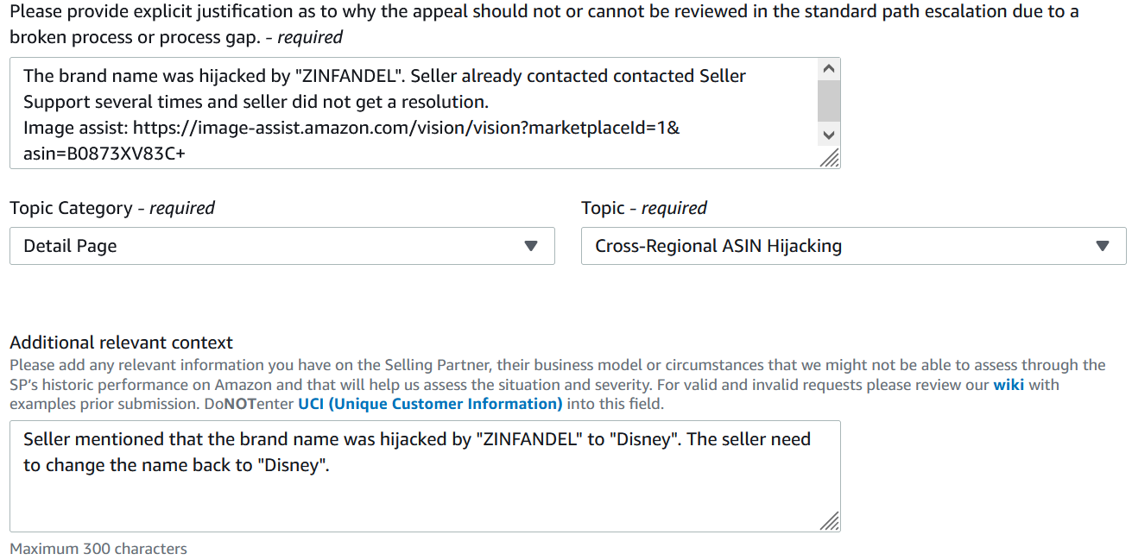1132x560 pixels.
Task: Click the justification box scroll-up arrow
Action: click(829, 68)
